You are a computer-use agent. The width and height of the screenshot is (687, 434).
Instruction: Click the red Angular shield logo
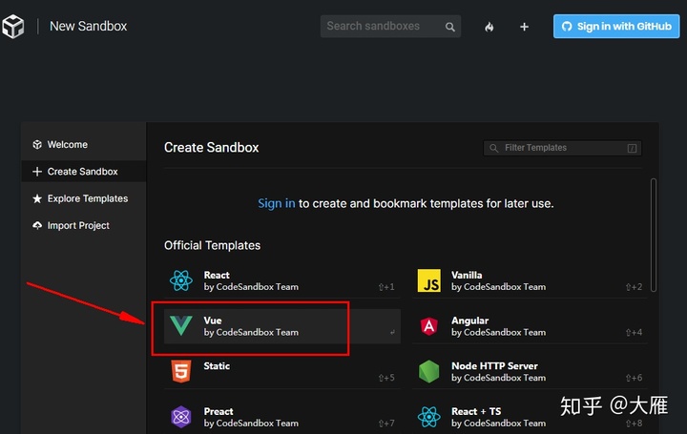pyautogui.click(x=429, y=326)
